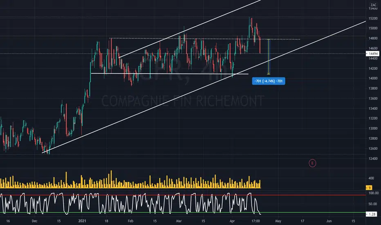Viewport: 381px width, 225px height.
Task: Click the 13200 price axis label
Action: pos(373,119)
